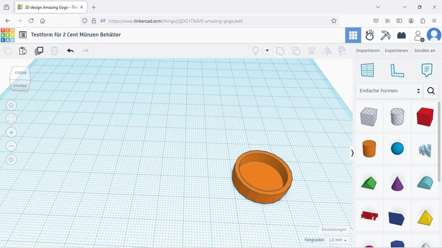Open Einstellungen settings link
The width and height of the screenshot is (442, 248).
pyautogui.click(x=334, y=229)
